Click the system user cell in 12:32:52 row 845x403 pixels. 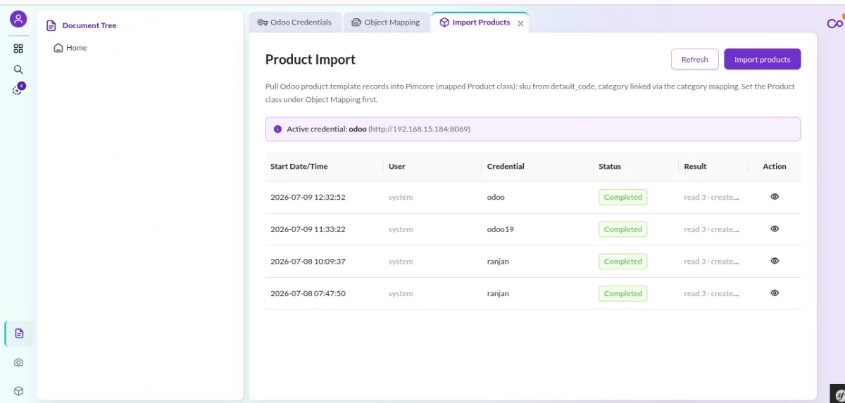point(401,198)
